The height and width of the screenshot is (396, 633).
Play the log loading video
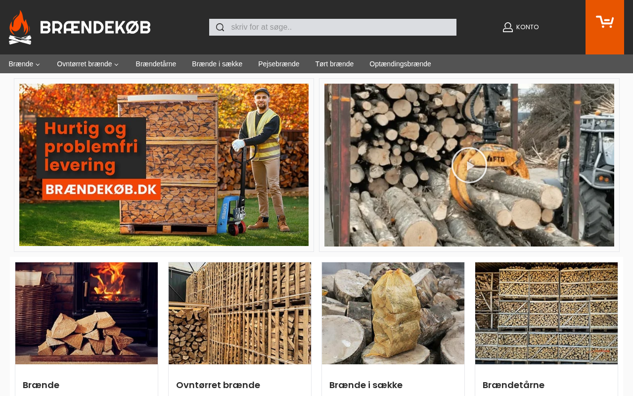469,165
